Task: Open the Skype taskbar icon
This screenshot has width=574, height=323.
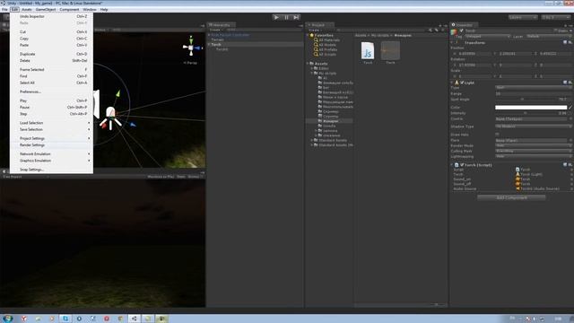Action: tap(65, 319)
